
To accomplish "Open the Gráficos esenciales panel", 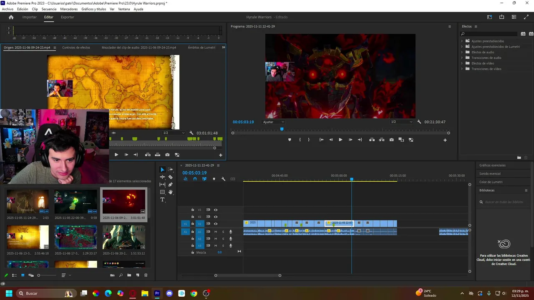I will click(x=492, y=165).
